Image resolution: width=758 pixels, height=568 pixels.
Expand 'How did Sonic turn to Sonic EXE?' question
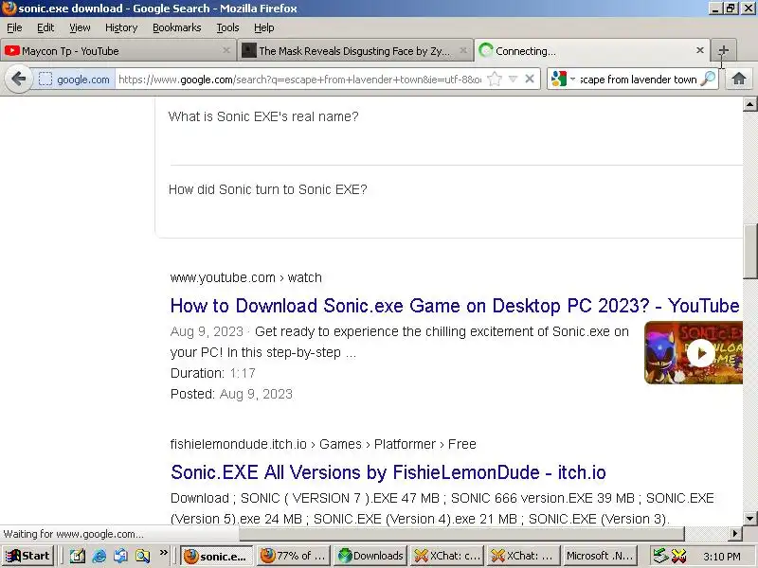tap(268, 189)
